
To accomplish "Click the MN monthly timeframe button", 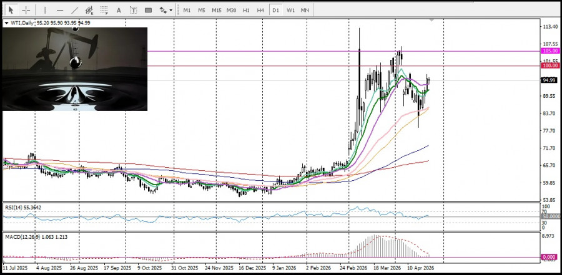I will pyautogui.click(x=305, y=10).
